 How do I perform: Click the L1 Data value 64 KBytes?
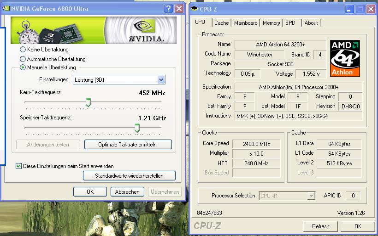[x=339, y=144]
